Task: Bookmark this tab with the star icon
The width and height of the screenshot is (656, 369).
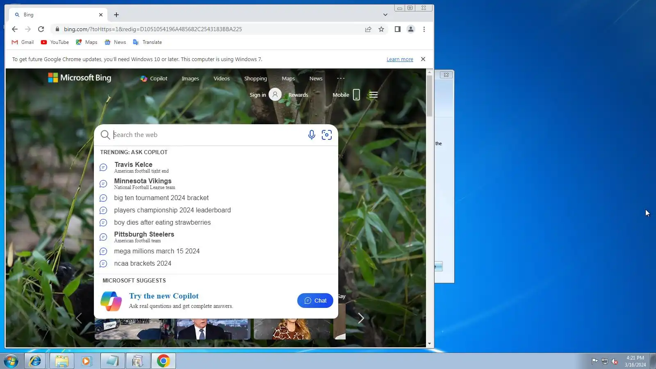Action: click(381, 29)
